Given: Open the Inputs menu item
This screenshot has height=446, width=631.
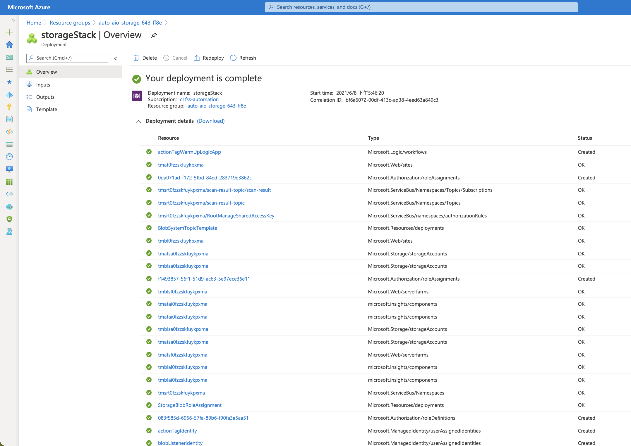Looking at the screenshot, I should pyautogui.click(x=43, y=85).
